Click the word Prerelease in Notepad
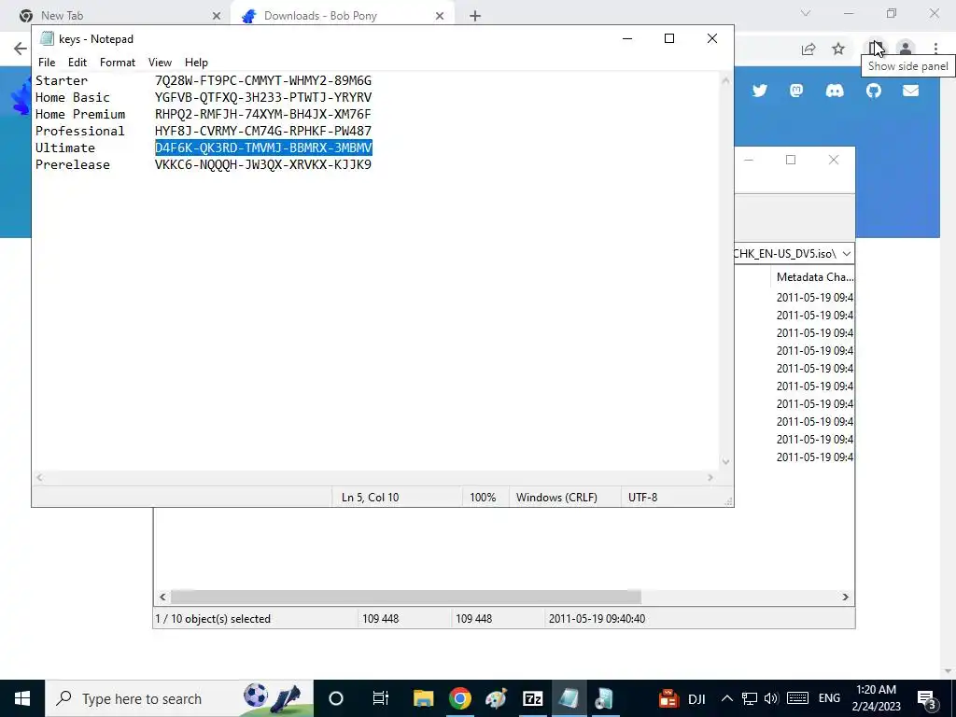This screenshot has width=956, height=717. coord(73,164)
